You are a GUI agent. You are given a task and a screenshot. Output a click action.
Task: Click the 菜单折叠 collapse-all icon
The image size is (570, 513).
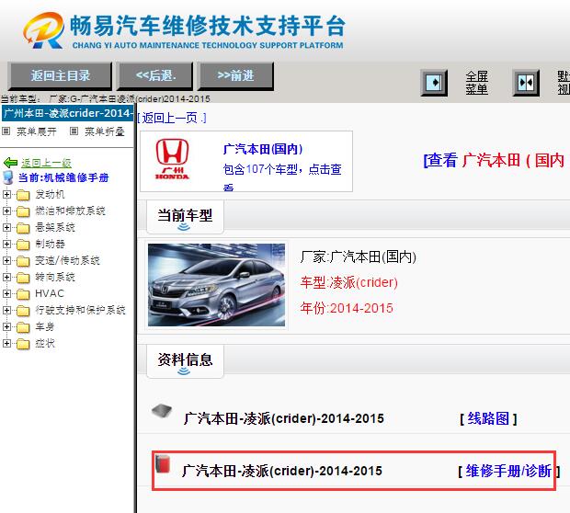click(74, 131)
